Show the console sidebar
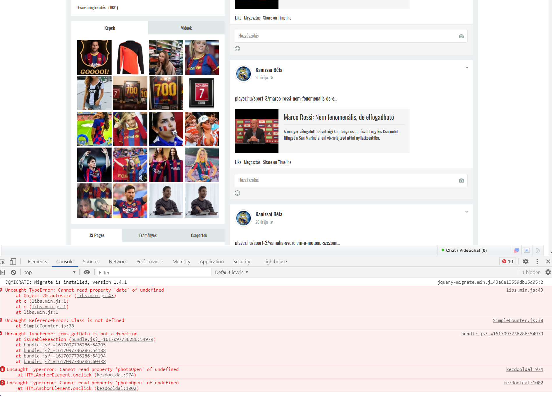Screen dimensions: 552x412 pos(3,272)
